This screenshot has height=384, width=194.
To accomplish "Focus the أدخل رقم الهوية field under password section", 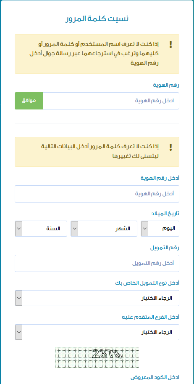I will [97, 194].
